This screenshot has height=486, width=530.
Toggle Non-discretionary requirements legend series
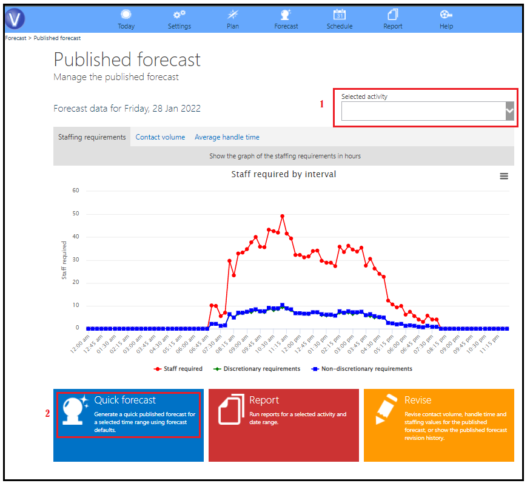(x=361, y=369)
